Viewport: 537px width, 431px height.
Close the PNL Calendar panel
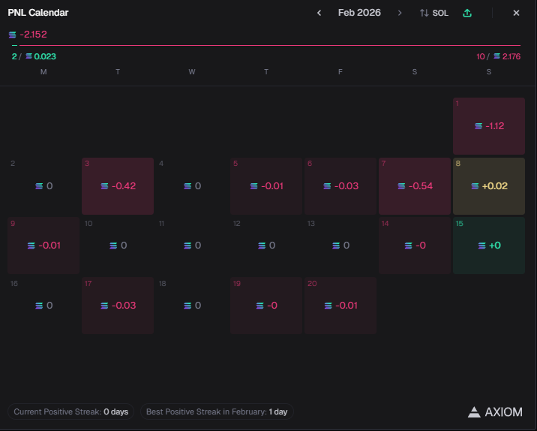click(516, 13)
